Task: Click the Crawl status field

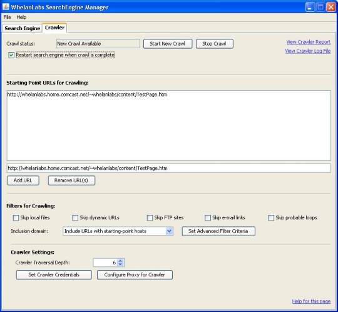Action: click(98, 44)
